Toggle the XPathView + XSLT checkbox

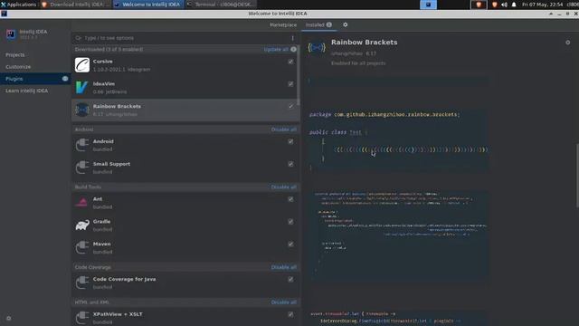290,314
